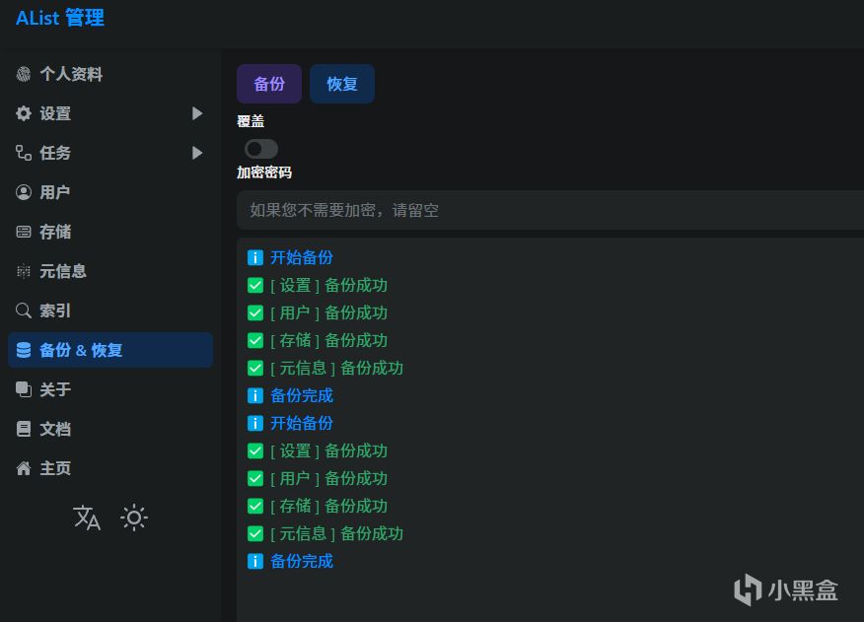Click the task flow icon beside 任务
Viewport: 864px width, 622px height.
(24, 153)
